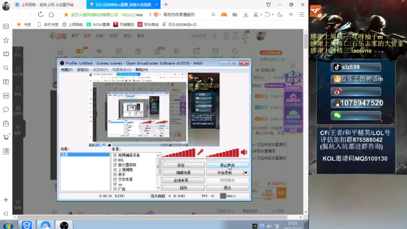Open a new tab with plus icon
Viewport: 407px width, 229px height.
pos(166,4)
